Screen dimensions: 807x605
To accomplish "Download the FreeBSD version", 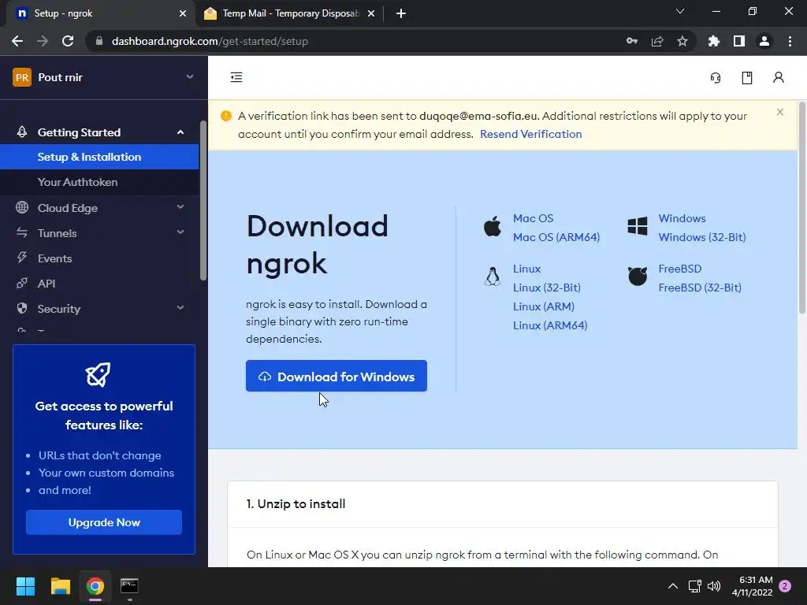I will pos(679,269).
